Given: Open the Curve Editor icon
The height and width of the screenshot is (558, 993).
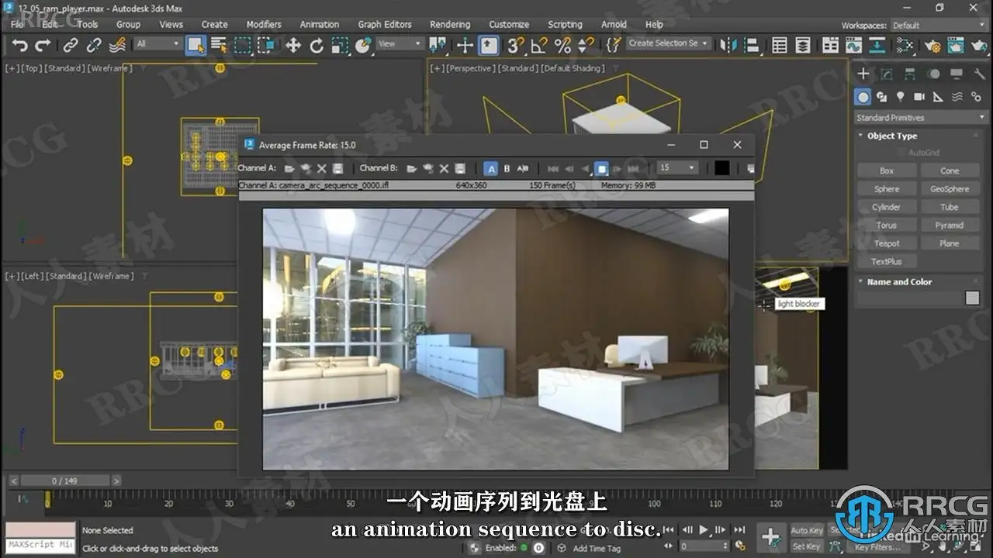Looking at the screenshot, I should click(x=853, y=45).
